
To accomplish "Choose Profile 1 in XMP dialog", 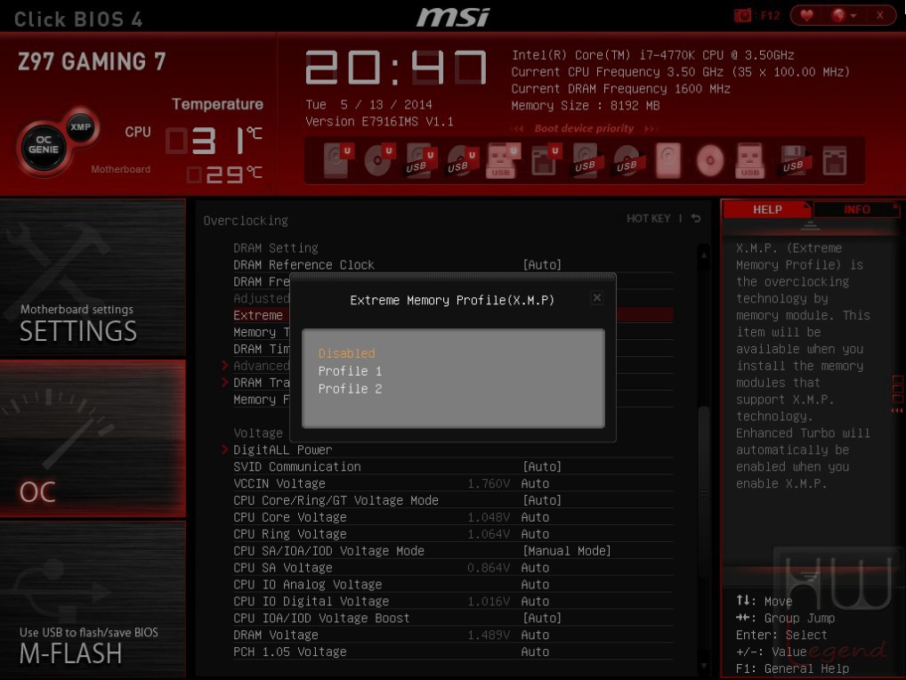I will pos(350,371).
